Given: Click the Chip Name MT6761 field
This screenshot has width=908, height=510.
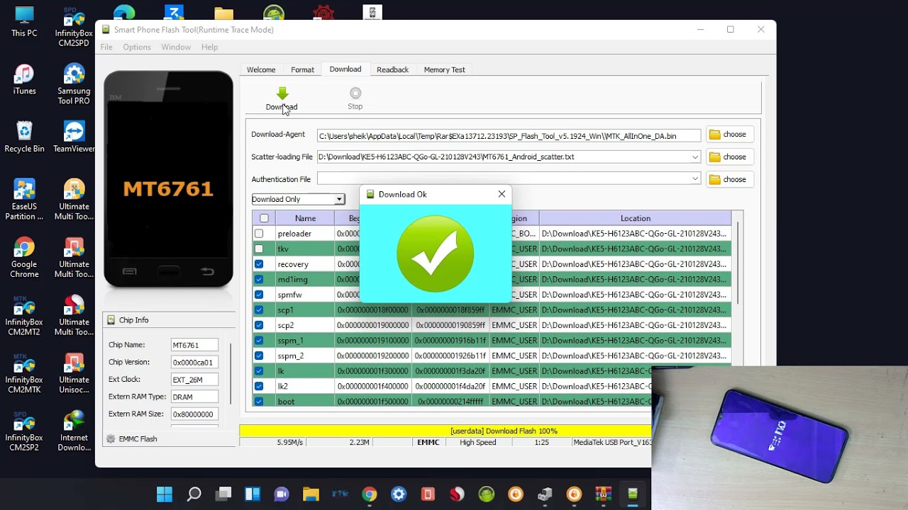Looking at the screenshot, I should tap(194, 345).
